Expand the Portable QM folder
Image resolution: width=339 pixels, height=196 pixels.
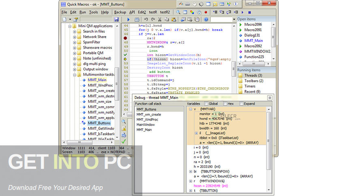click(74, 53)
